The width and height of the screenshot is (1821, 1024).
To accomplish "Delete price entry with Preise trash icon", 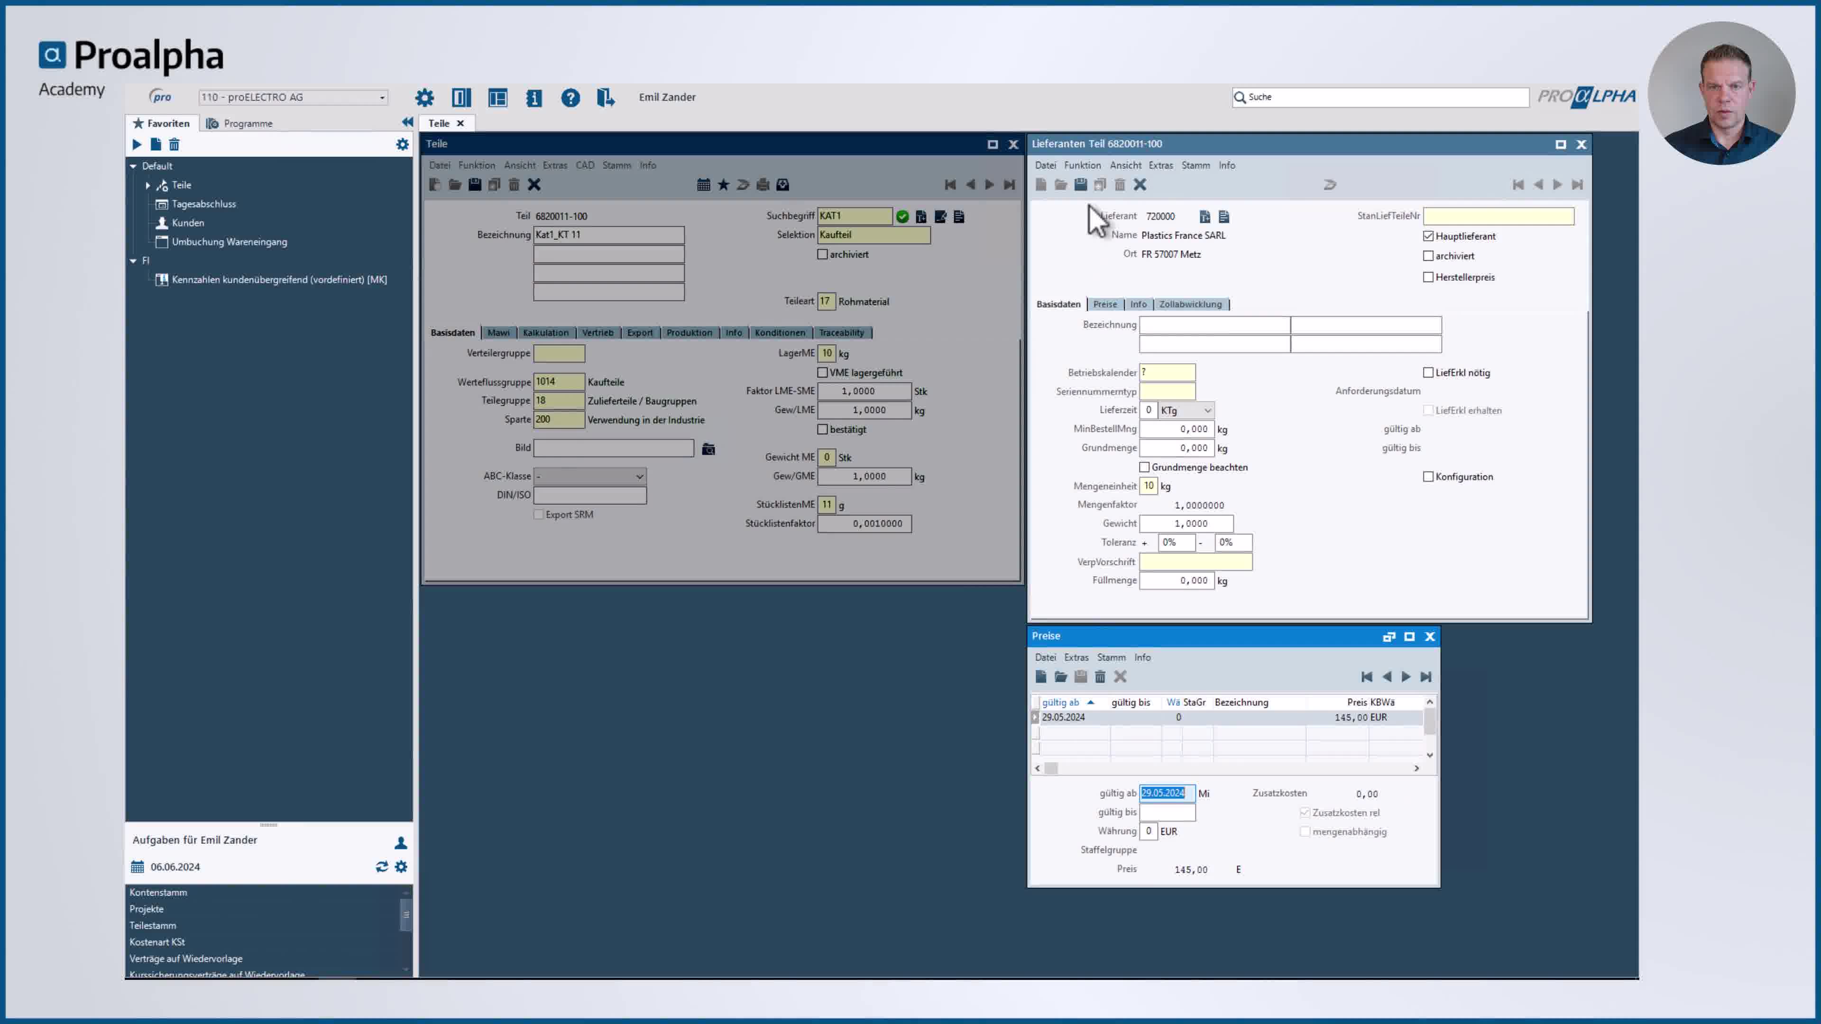I will click(x=1100, y=677).
